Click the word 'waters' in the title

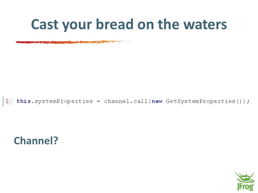pos(205,25)
